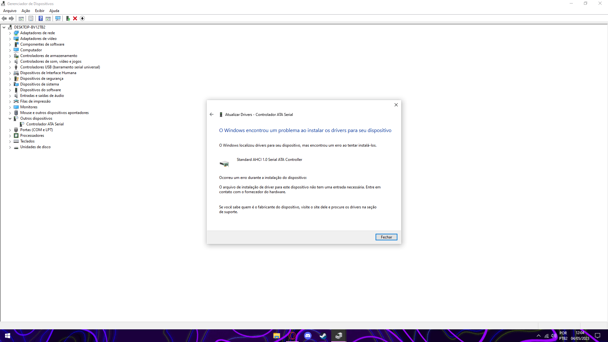Open the Ação menu
Image resolution: width=608 pixels, height=342 pixels.
(x=26, y=10)
